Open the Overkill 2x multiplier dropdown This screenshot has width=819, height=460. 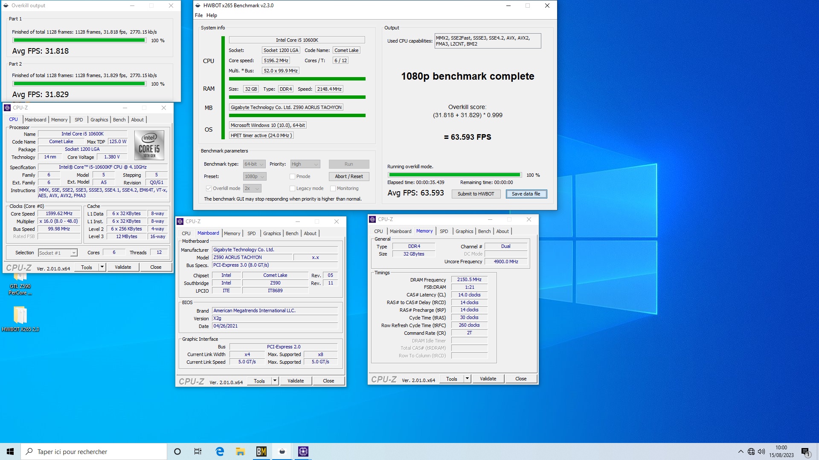pos(252,188)
